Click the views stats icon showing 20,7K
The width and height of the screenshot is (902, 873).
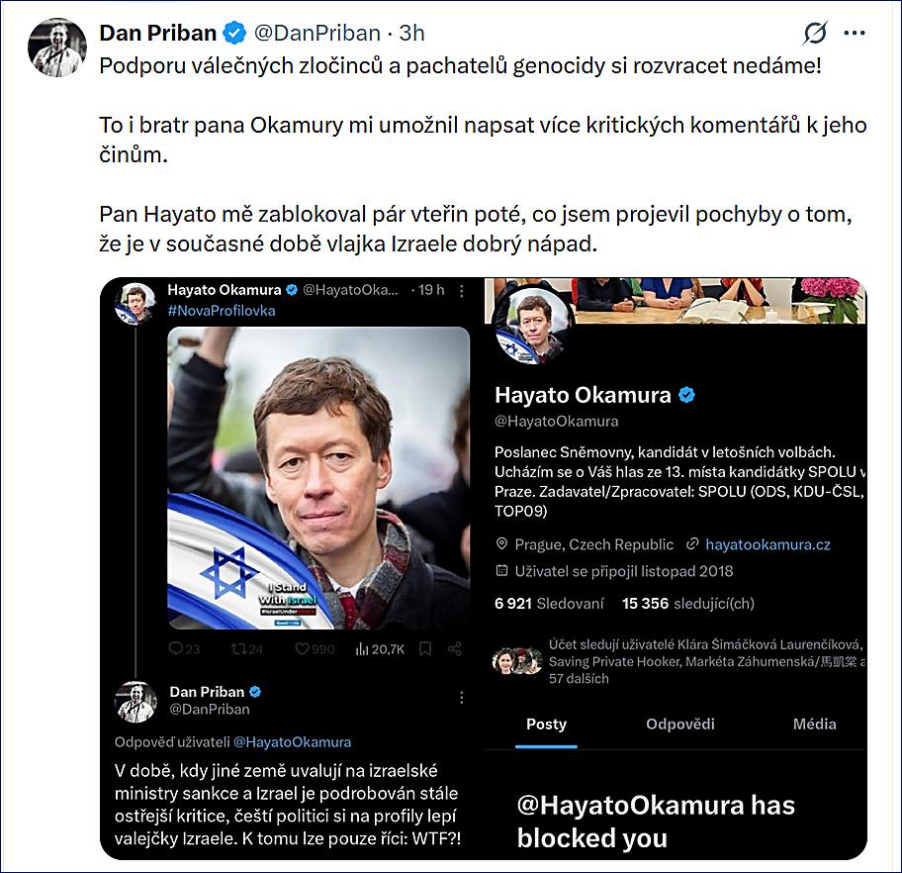click(x=362, y=649)
